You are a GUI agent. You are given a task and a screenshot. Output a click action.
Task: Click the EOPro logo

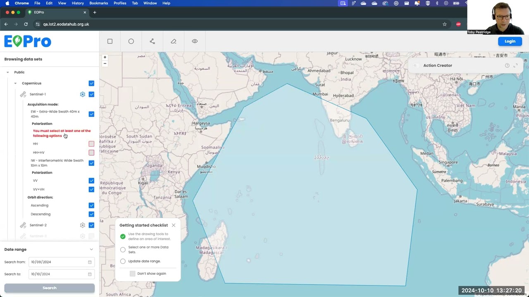tap(28, 41)
